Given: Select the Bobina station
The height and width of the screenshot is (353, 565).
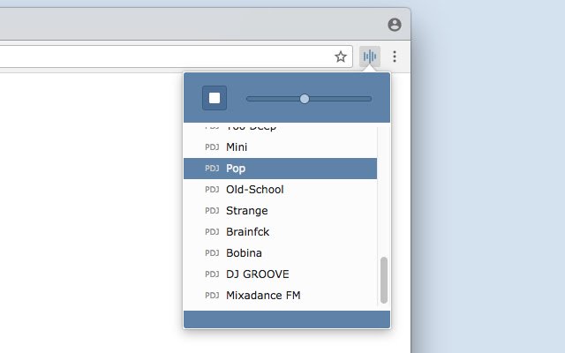Looking at the screenshot, I should [x=281, y=253].
